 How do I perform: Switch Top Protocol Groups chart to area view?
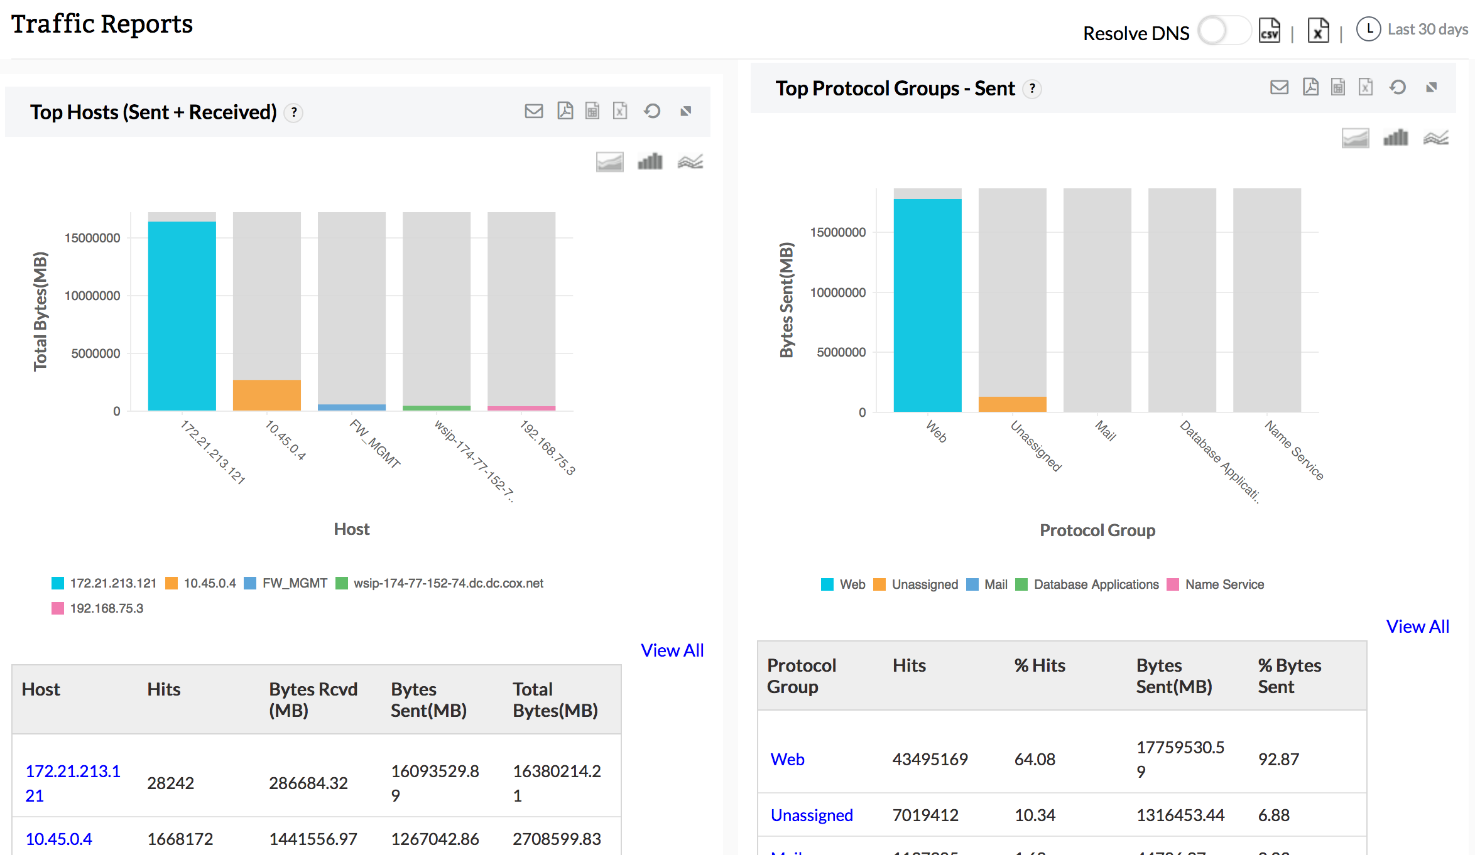click(1355, 137)
